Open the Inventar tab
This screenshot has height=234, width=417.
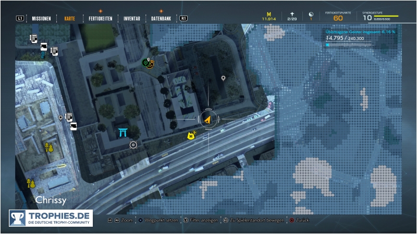click(131, 18)
